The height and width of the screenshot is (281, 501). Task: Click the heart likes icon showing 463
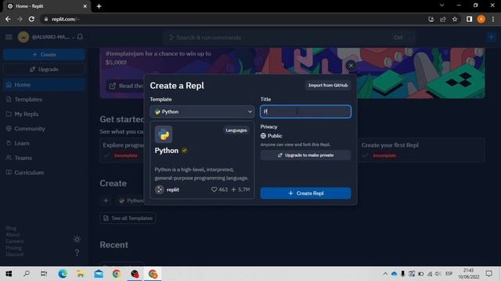coord(214,190)
